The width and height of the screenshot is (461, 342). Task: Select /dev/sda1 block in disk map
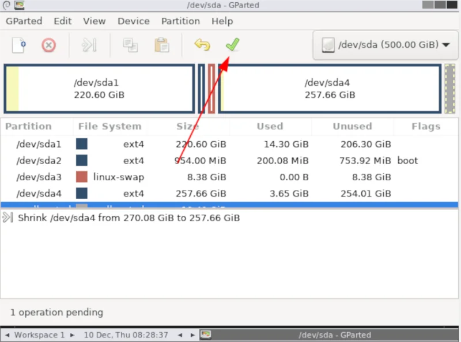pos(99,89)
